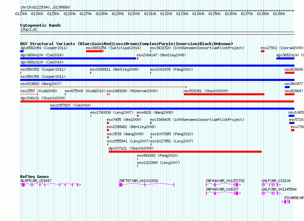Click the esv3539 (Wang2008) red marker
This screenshot has height=221, width=304.
(108, 137)
